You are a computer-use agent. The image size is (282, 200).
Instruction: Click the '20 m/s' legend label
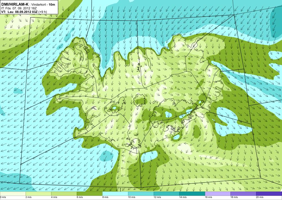tap(260, 197)
